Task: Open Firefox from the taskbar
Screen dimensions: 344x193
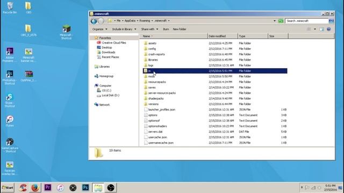Action: 35,188
